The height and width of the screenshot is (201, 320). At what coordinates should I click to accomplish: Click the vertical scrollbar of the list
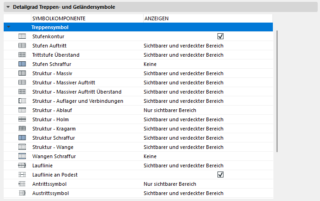[277, 92]
